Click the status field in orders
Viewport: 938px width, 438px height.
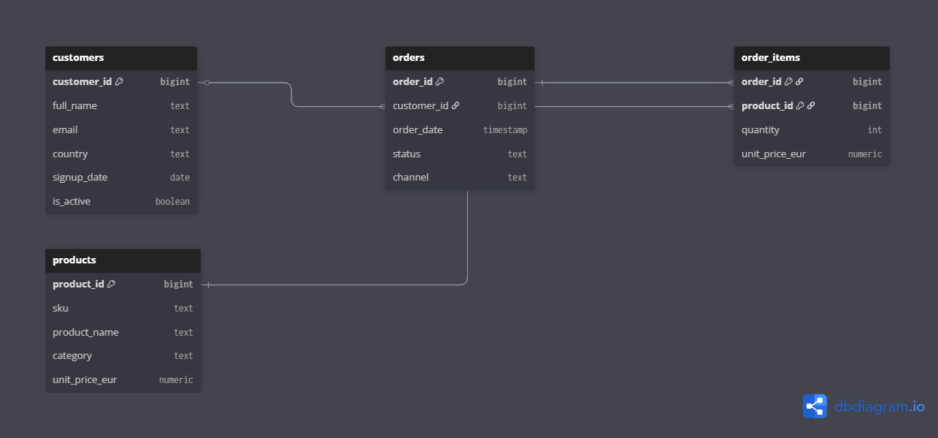click(460, 154)
